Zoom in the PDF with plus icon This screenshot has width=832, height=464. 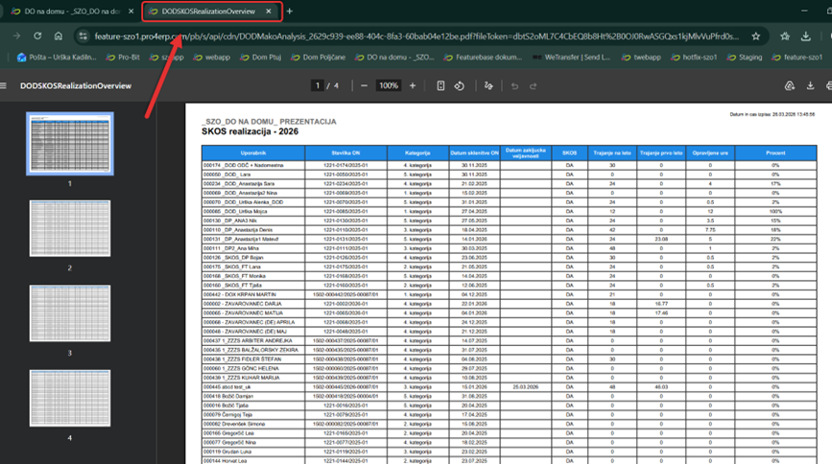[413, 85]
